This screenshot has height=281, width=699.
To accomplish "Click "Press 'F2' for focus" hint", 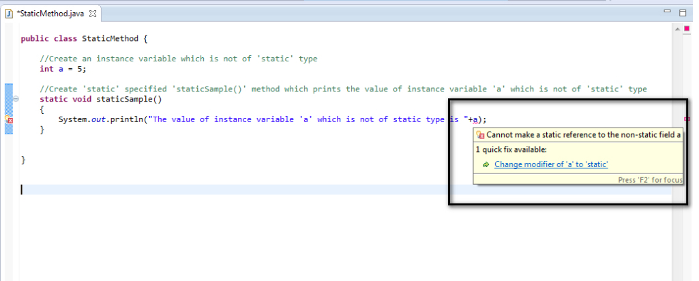I will (650, 180).
